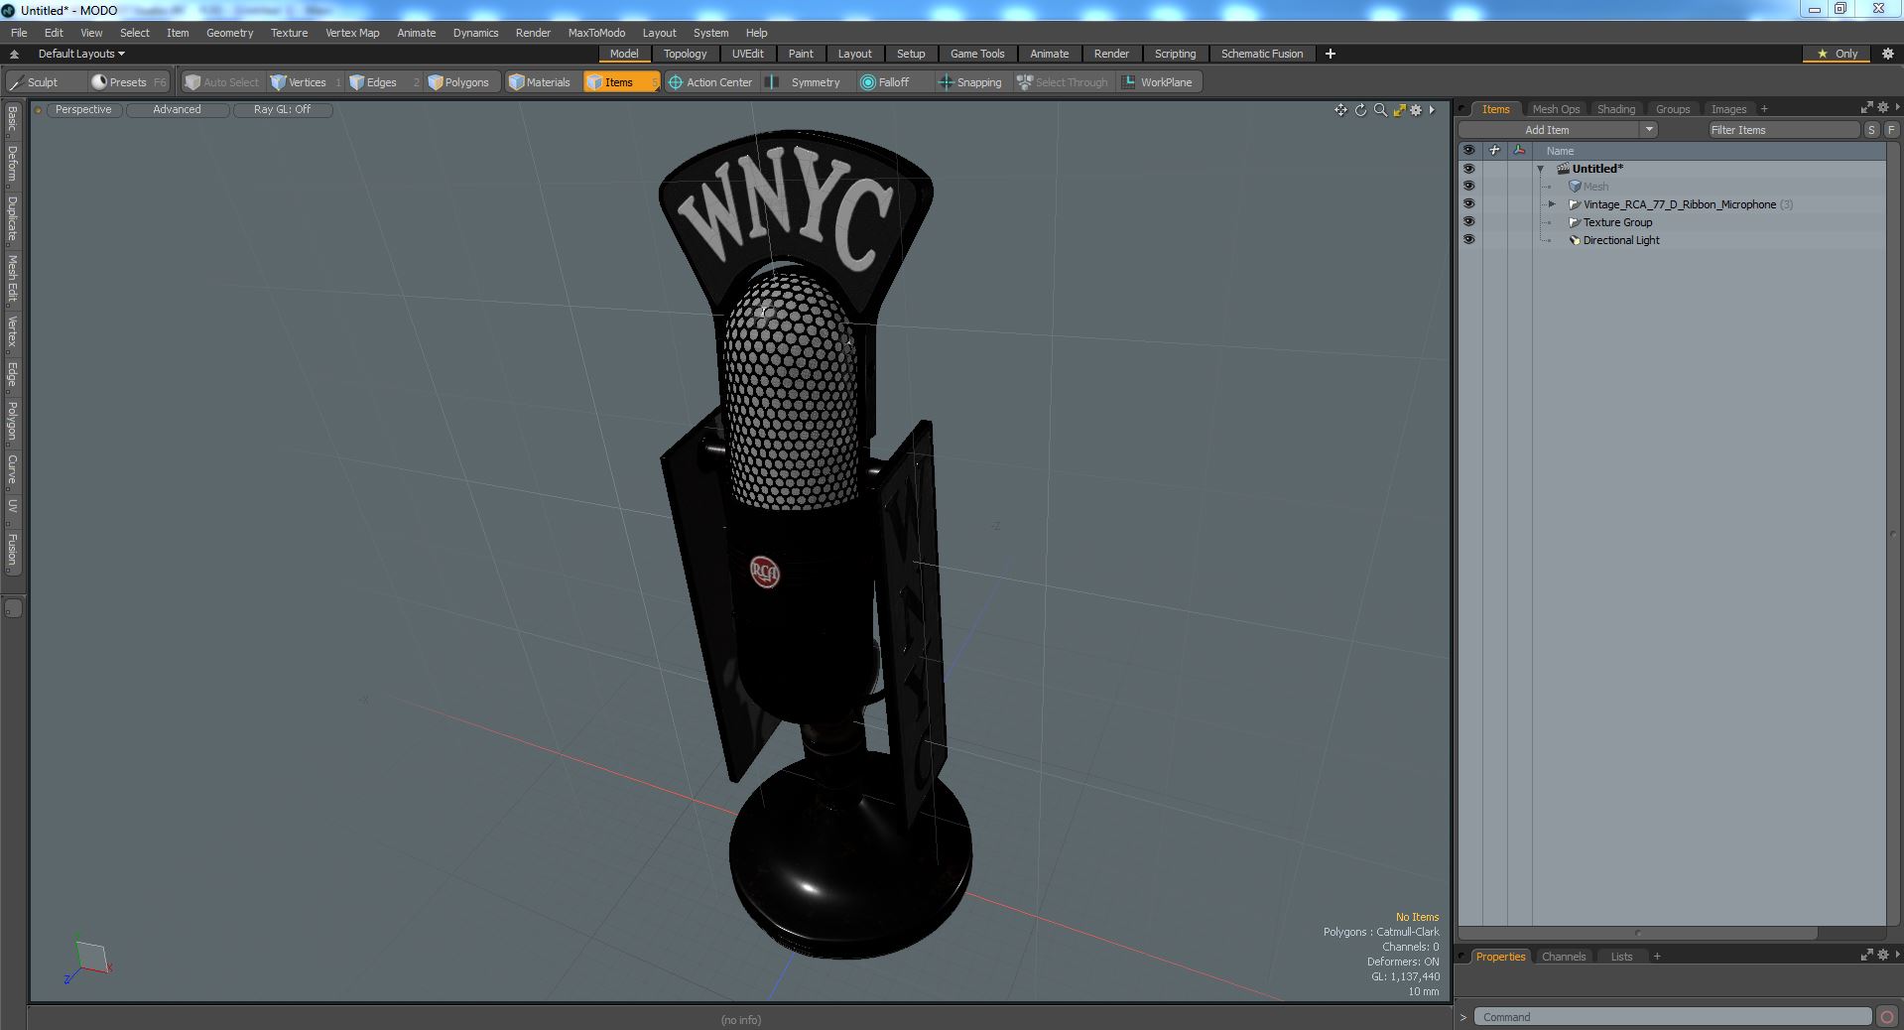Viewport: 1904px width, 1030px height.
Task: Click the red record command button
Action: click(x=1887, y=1017)
